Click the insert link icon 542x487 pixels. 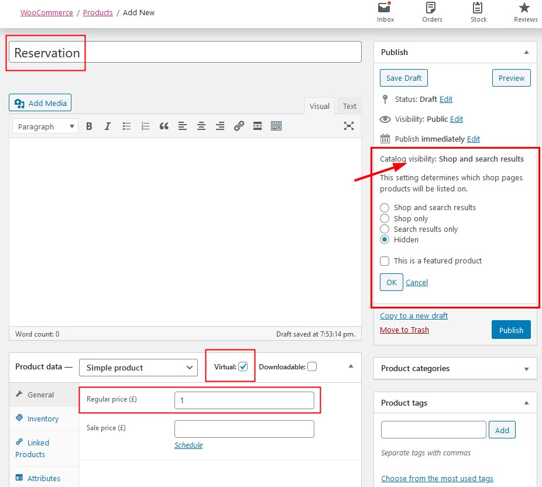point(239,126)
